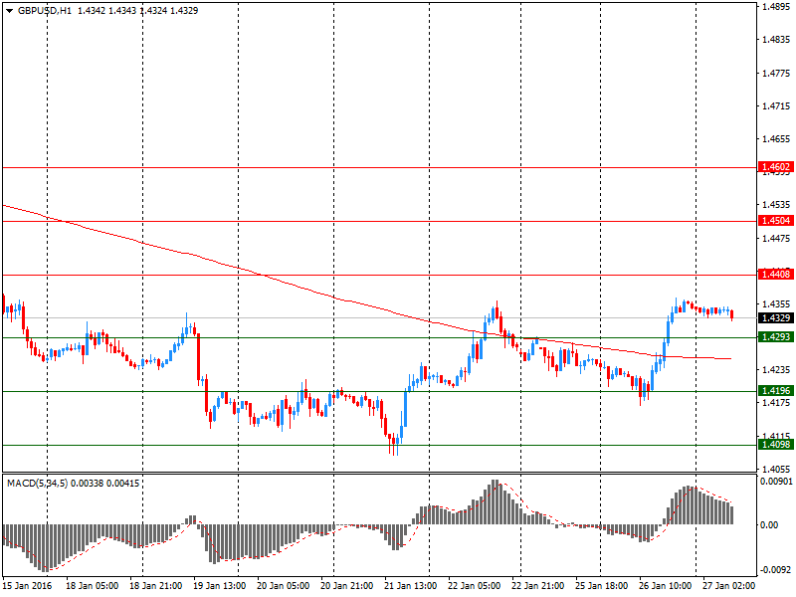Click the GBPUSD,H1 chart title text
The image size is (796, 597).
pos(45,11)
